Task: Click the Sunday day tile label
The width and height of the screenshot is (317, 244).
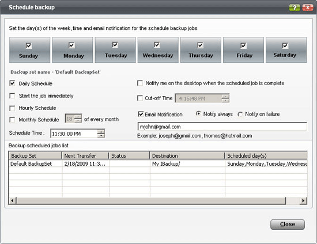Action: click(28, 56)
